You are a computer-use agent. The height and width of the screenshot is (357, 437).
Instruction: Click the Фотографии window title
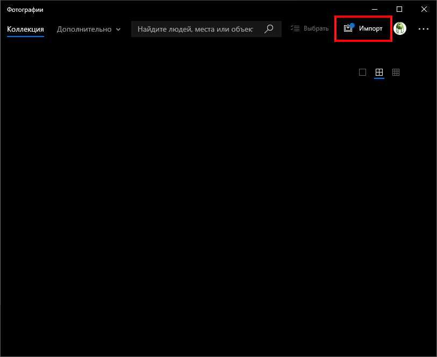[x=25, y=10]
